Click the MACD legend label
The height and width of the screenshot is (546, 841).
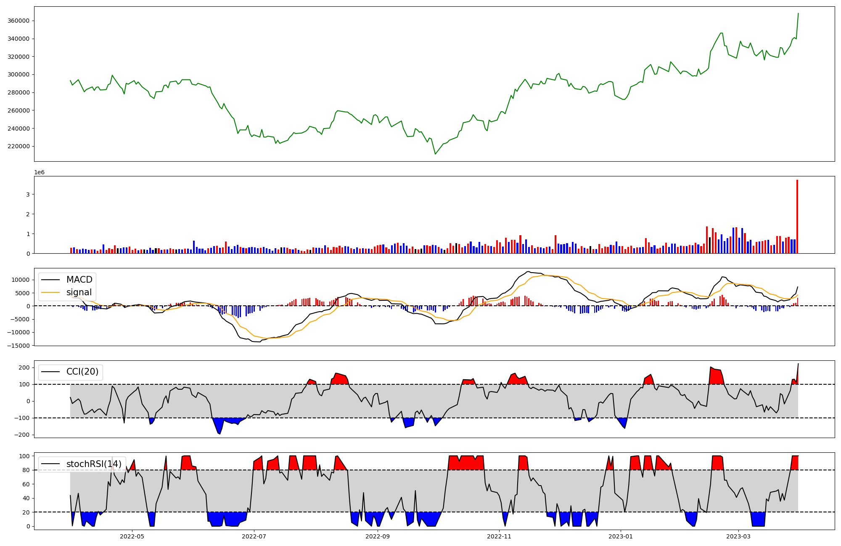click(79, 280)
